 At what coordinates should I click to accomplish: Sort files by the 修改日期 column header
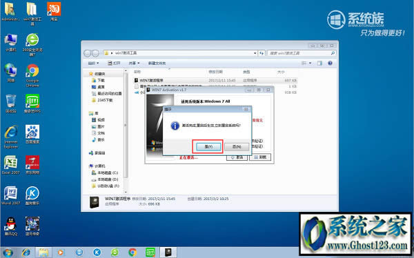tap(215, 72)
